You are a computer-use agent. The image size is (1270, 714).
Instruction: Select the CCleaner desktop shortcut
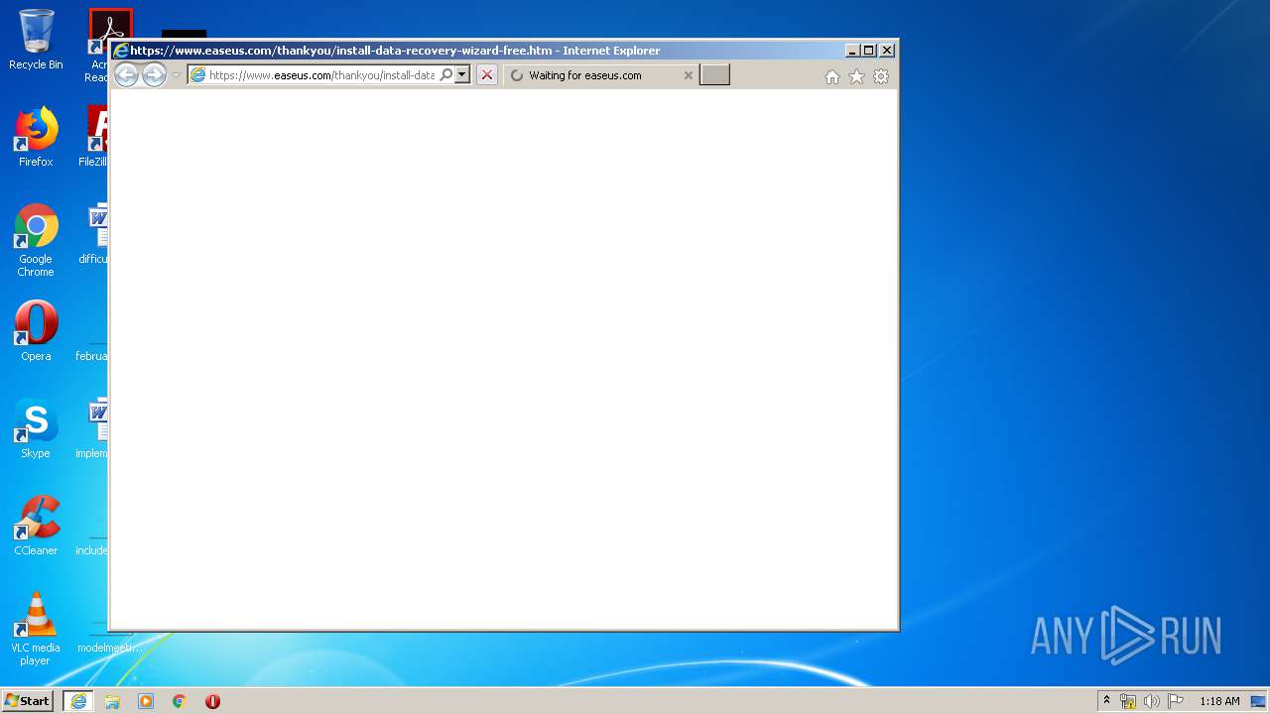36,526
